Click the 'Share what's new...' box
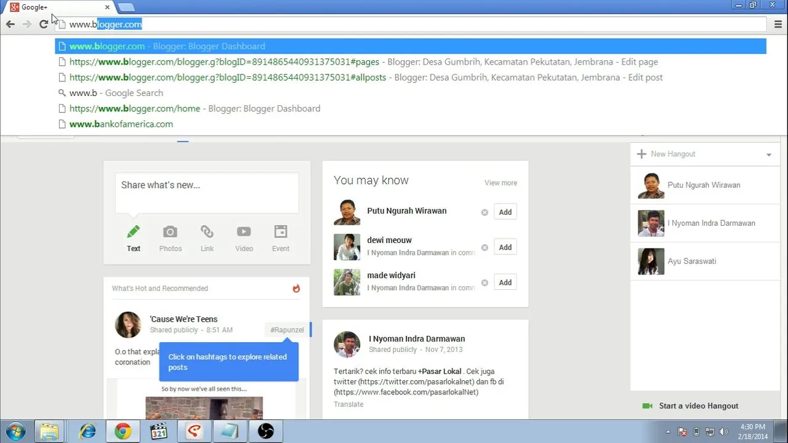The height and width of the screenshot is (443, 788). point(207,193)
